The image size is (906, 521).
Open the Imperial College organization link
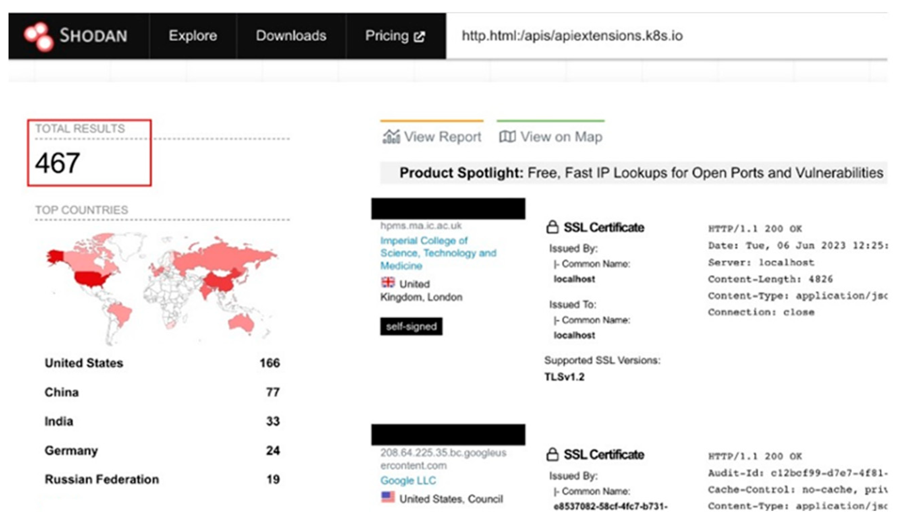[x=437, y=253]
